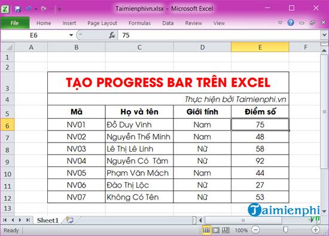Toggle the minimize ribbon caret icon
Image resolution: width=329 pixels, height=236 pixels.
pyautogui.click(x=280, y=23)
